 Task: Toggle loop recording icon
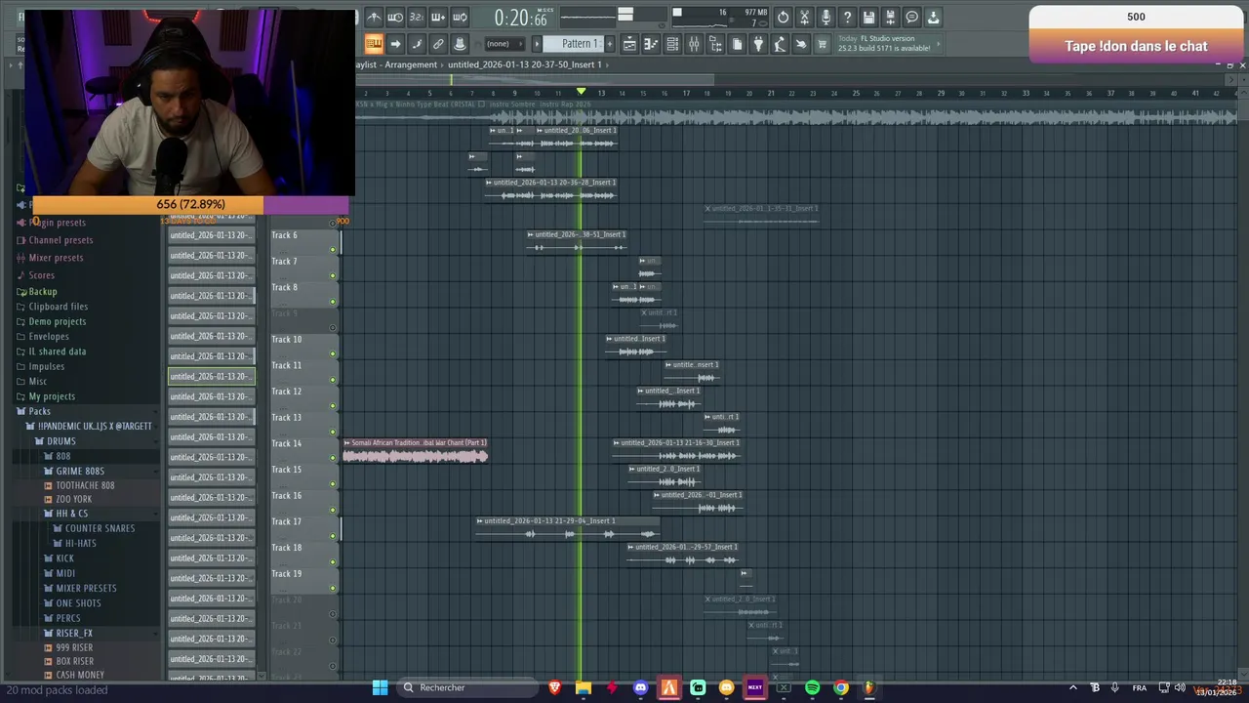(x=460, y=18)
